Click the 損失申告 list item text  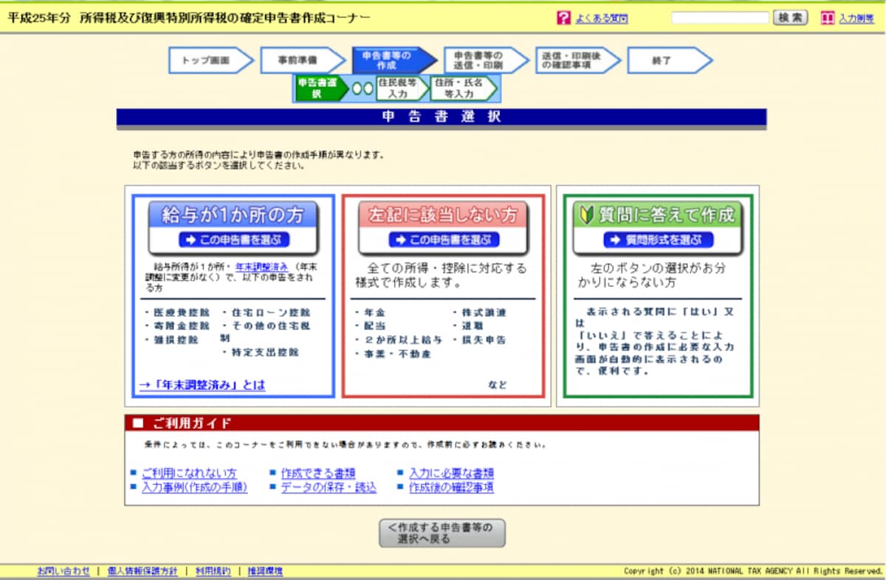[x=483, y=340]
